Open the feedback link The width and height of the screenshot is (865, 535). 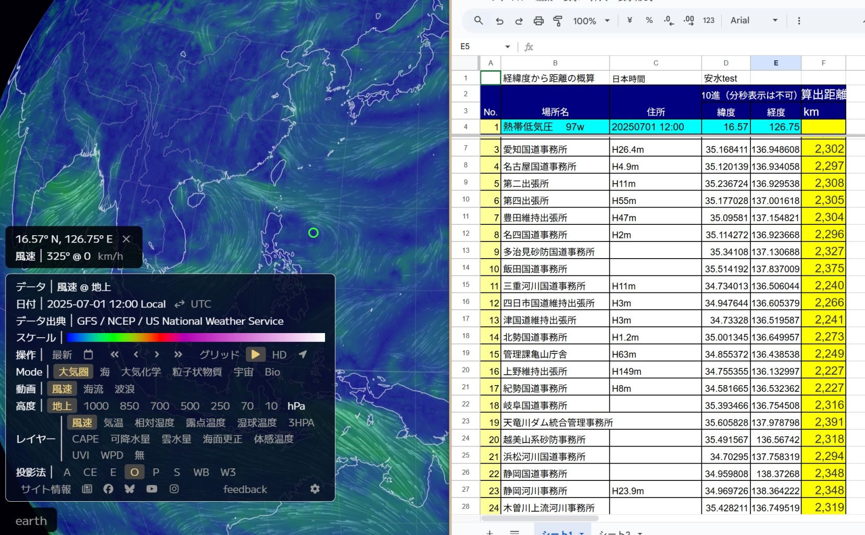click(245, 489)
